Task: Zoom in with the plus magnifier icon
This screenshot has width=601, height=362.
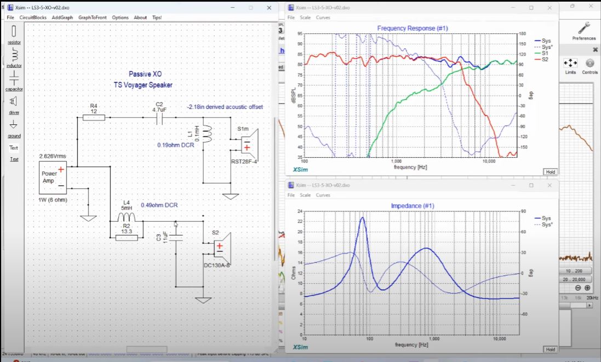Action: pyautogui.click(x=587, y=288)
